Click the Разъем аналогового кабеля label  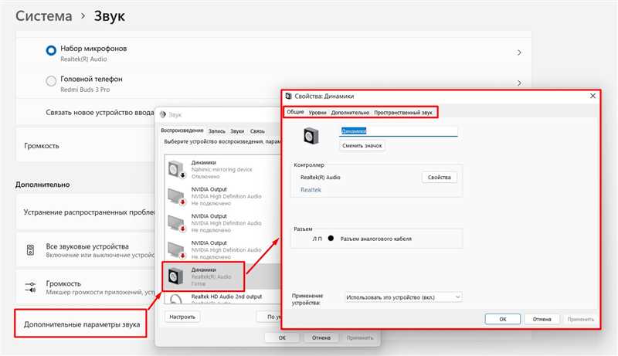pyautogui.click(x=375, y=239)
